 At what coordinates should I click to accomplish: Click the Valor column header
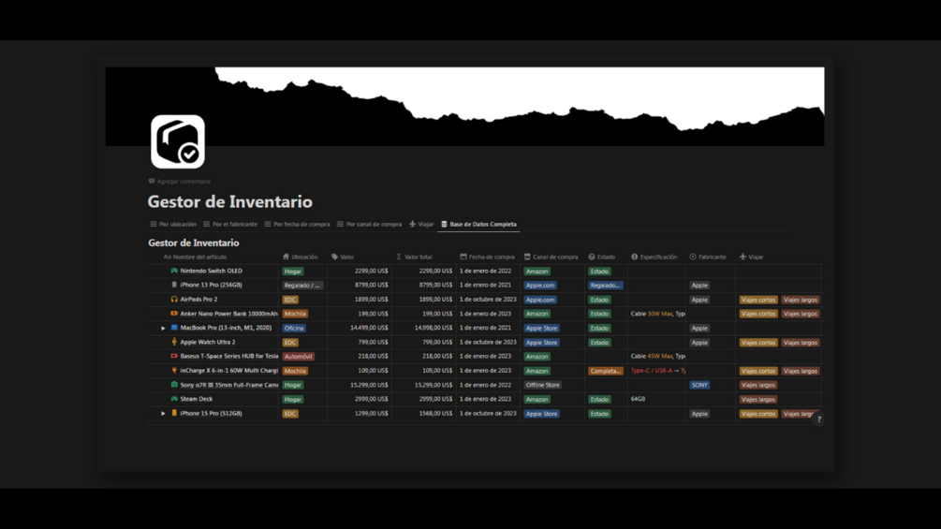[x=343, y=257]
